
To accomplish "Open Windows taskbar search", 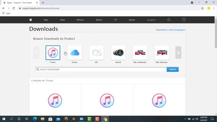I will pos(12,119).
